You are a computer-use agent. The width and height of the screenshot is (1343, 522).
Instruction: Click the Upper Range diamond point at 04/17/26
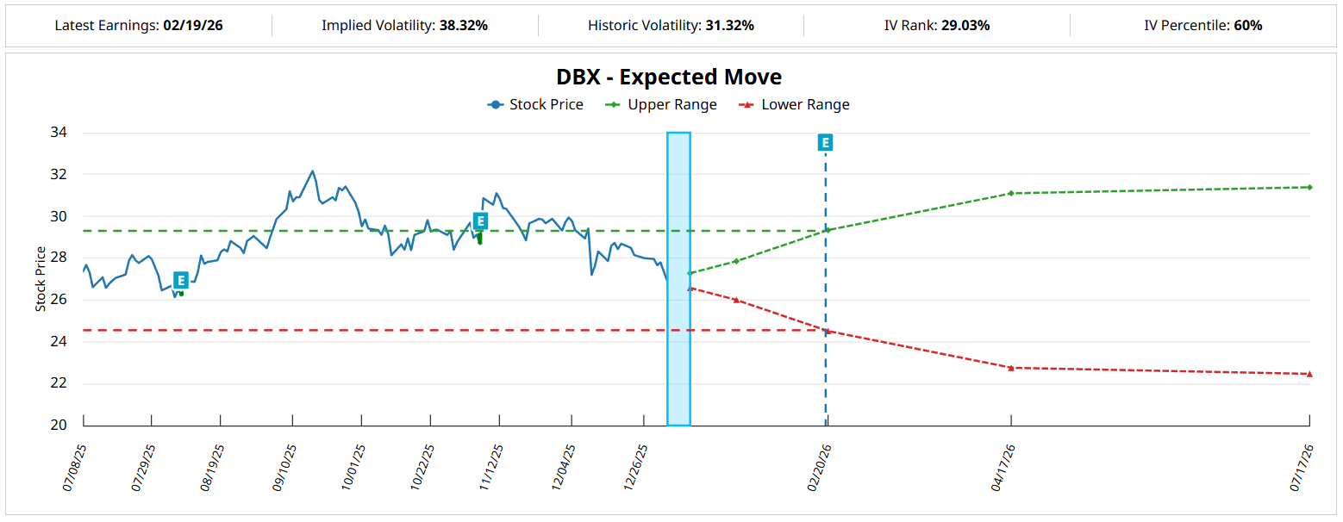pyautogui.click(x=1010, y=193)
